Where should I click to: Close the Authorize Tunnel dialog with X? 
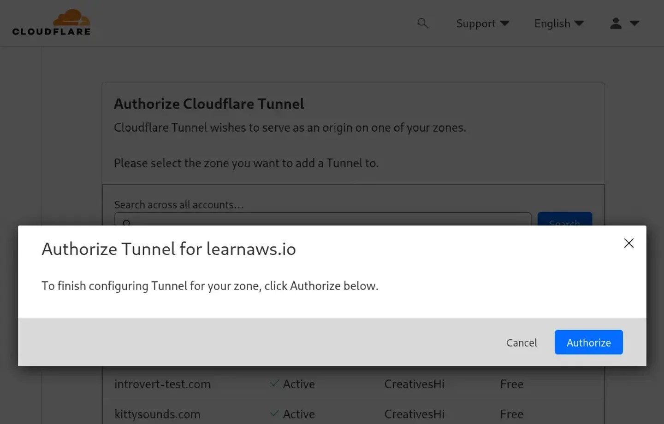tap(628, 243)
